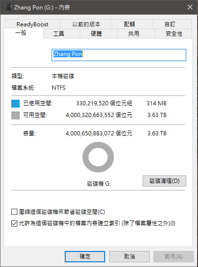Click the 磁碟清理(D) button
198x267 pixels.
(x=164, y=181)
